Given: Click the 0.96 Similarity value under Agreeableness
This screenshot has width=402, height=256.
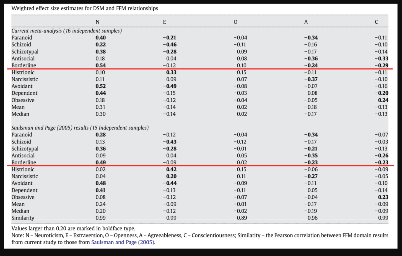Looking at the screenshot, I should point(312,218).
